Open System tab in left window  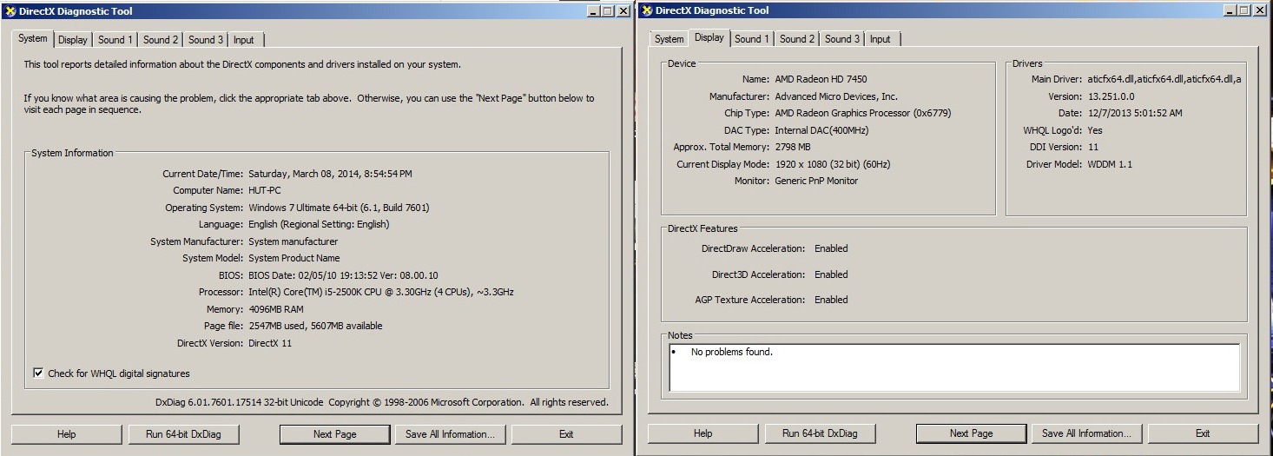pyautogui.click(x=33, y=39)
